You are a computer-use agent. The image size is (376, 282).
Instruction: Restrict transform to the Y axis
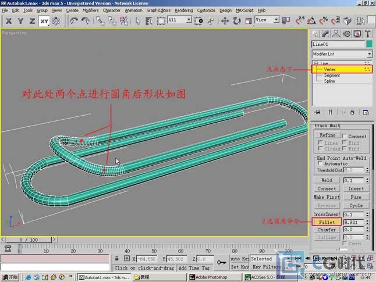[20, 21]
